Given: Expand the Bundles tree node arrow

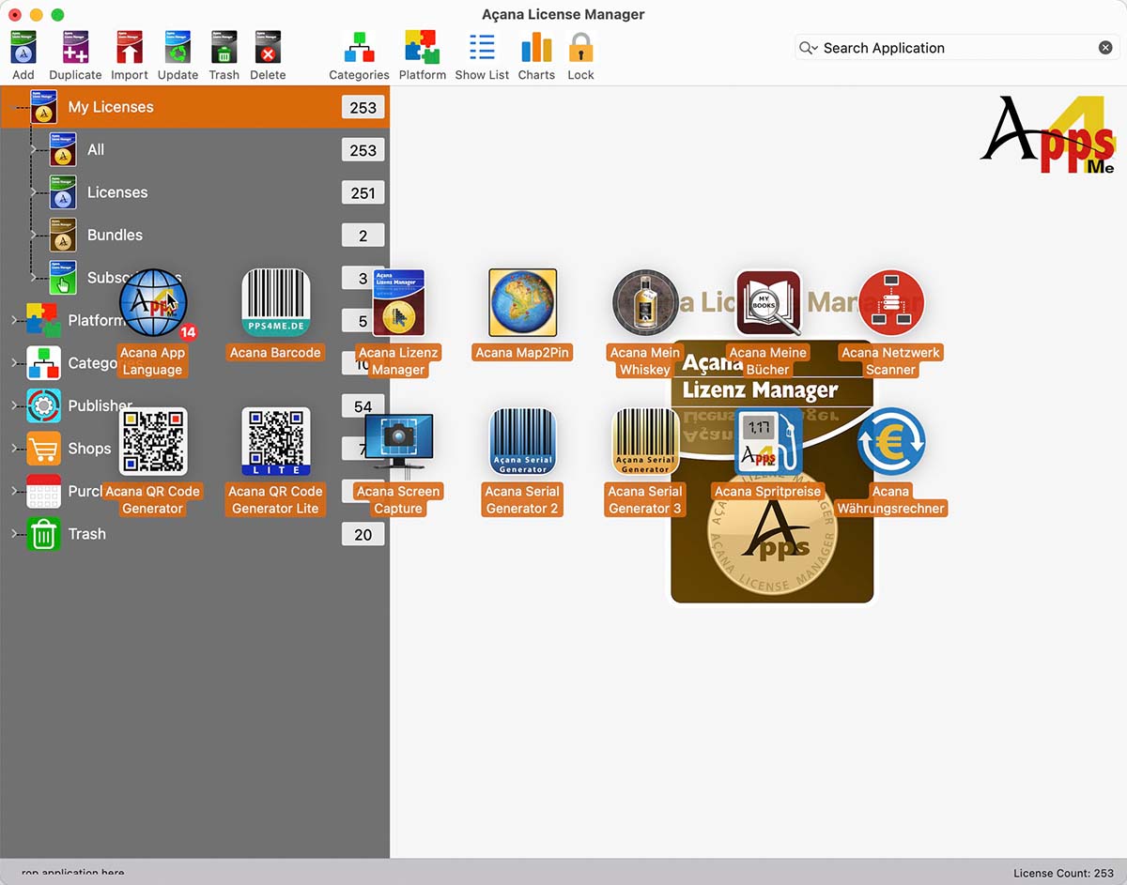Looking at the screenshot, I should pyautogui.click(x=33, y=235).
